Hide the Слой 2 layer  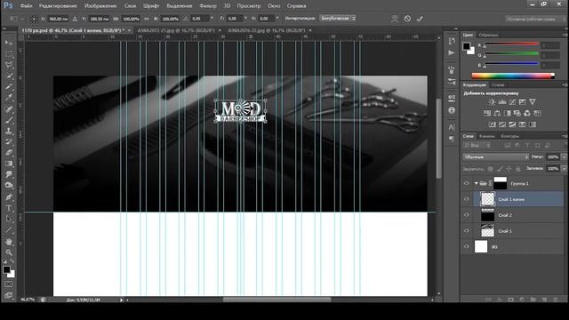click(x=467, y=215)
